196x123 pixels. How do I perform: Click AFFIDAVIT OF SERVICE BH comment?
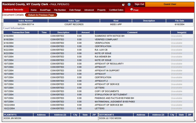109,105
